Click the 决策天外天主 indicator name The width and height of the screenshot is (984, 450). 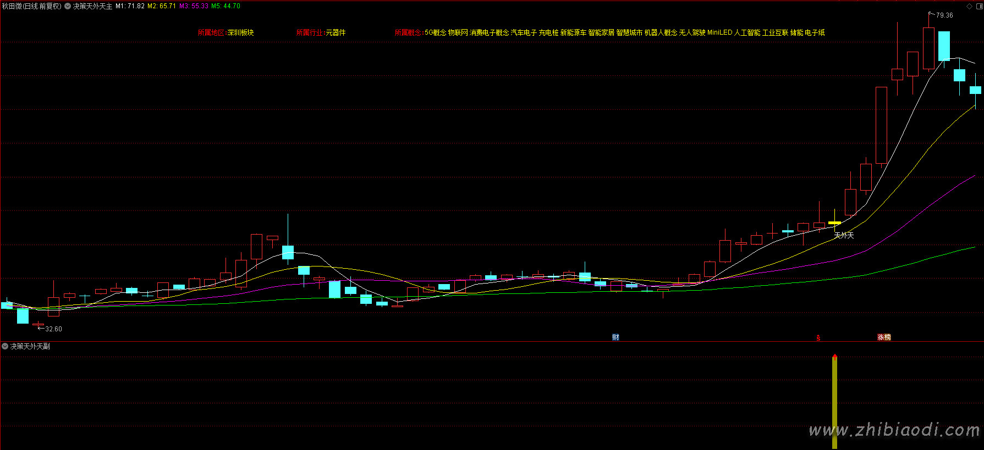pyautogui.click(x=92, y=7)
